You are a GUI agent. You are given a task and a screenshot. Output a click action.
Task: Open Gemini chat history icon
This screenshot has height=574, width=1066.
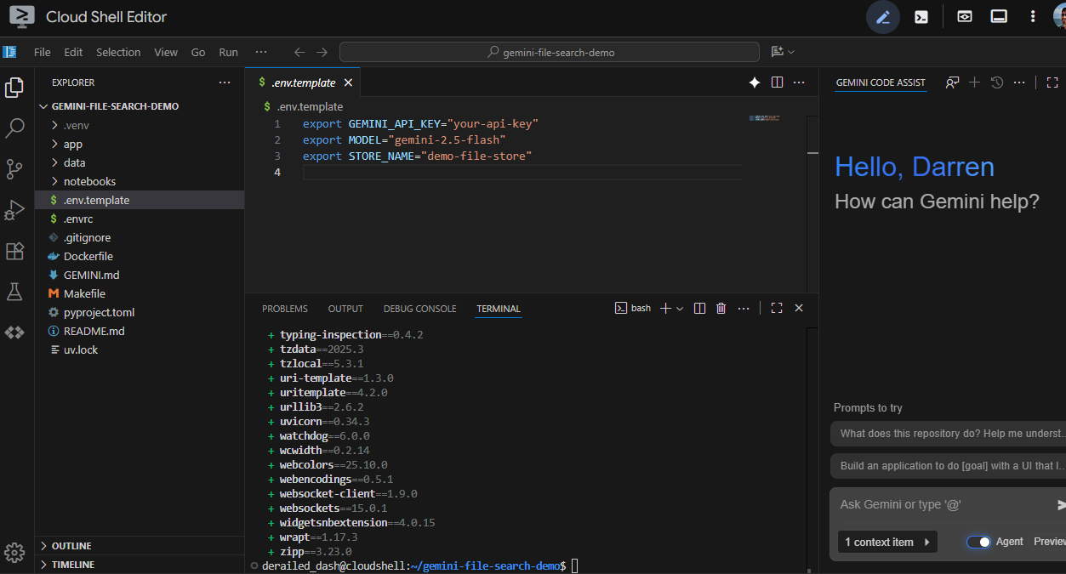995,82
